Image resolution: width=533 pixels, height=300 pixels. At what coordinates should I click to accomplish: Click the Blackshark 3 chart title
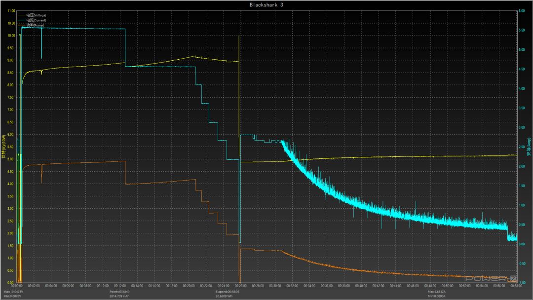point(266,5)
